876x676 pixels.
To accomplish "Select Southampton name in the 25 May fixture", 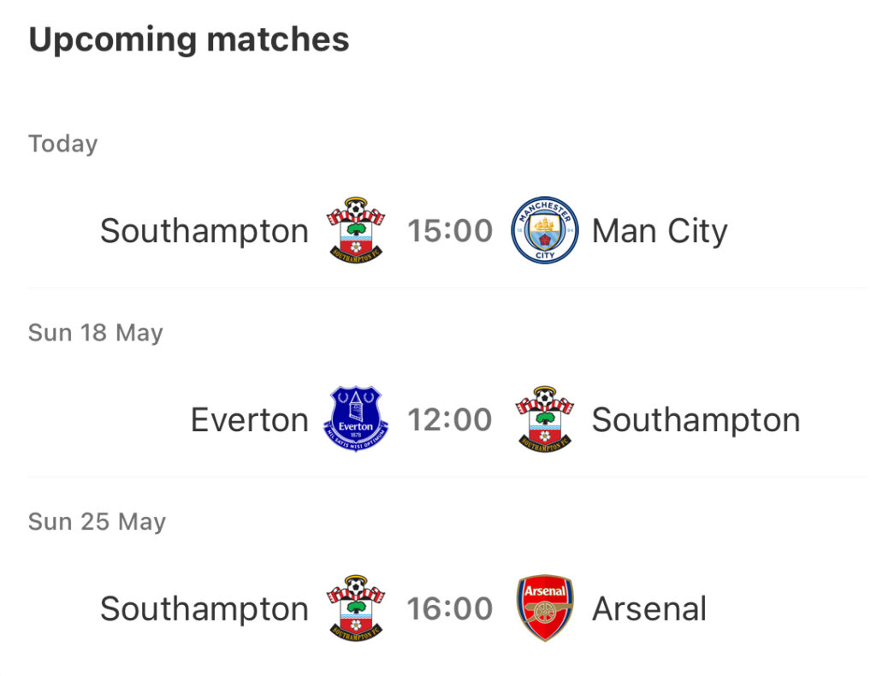I will point(204,609).
